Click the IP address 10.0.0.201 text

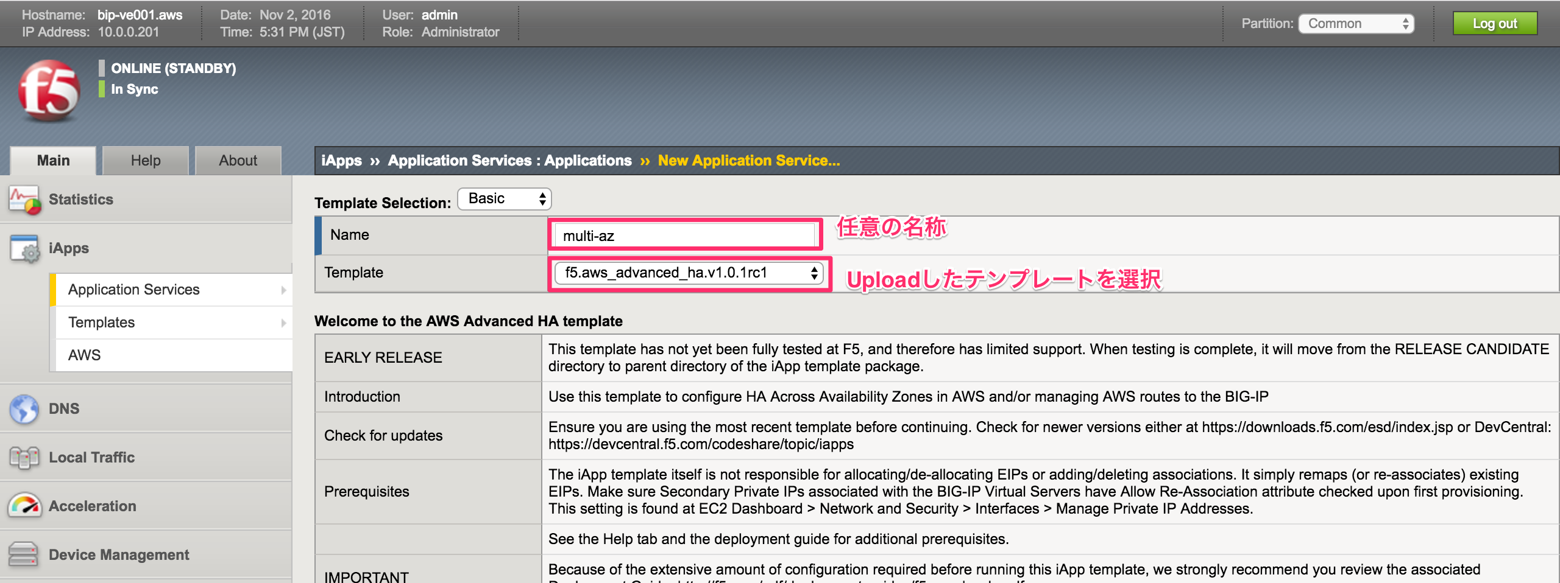[x=129, y=32]
